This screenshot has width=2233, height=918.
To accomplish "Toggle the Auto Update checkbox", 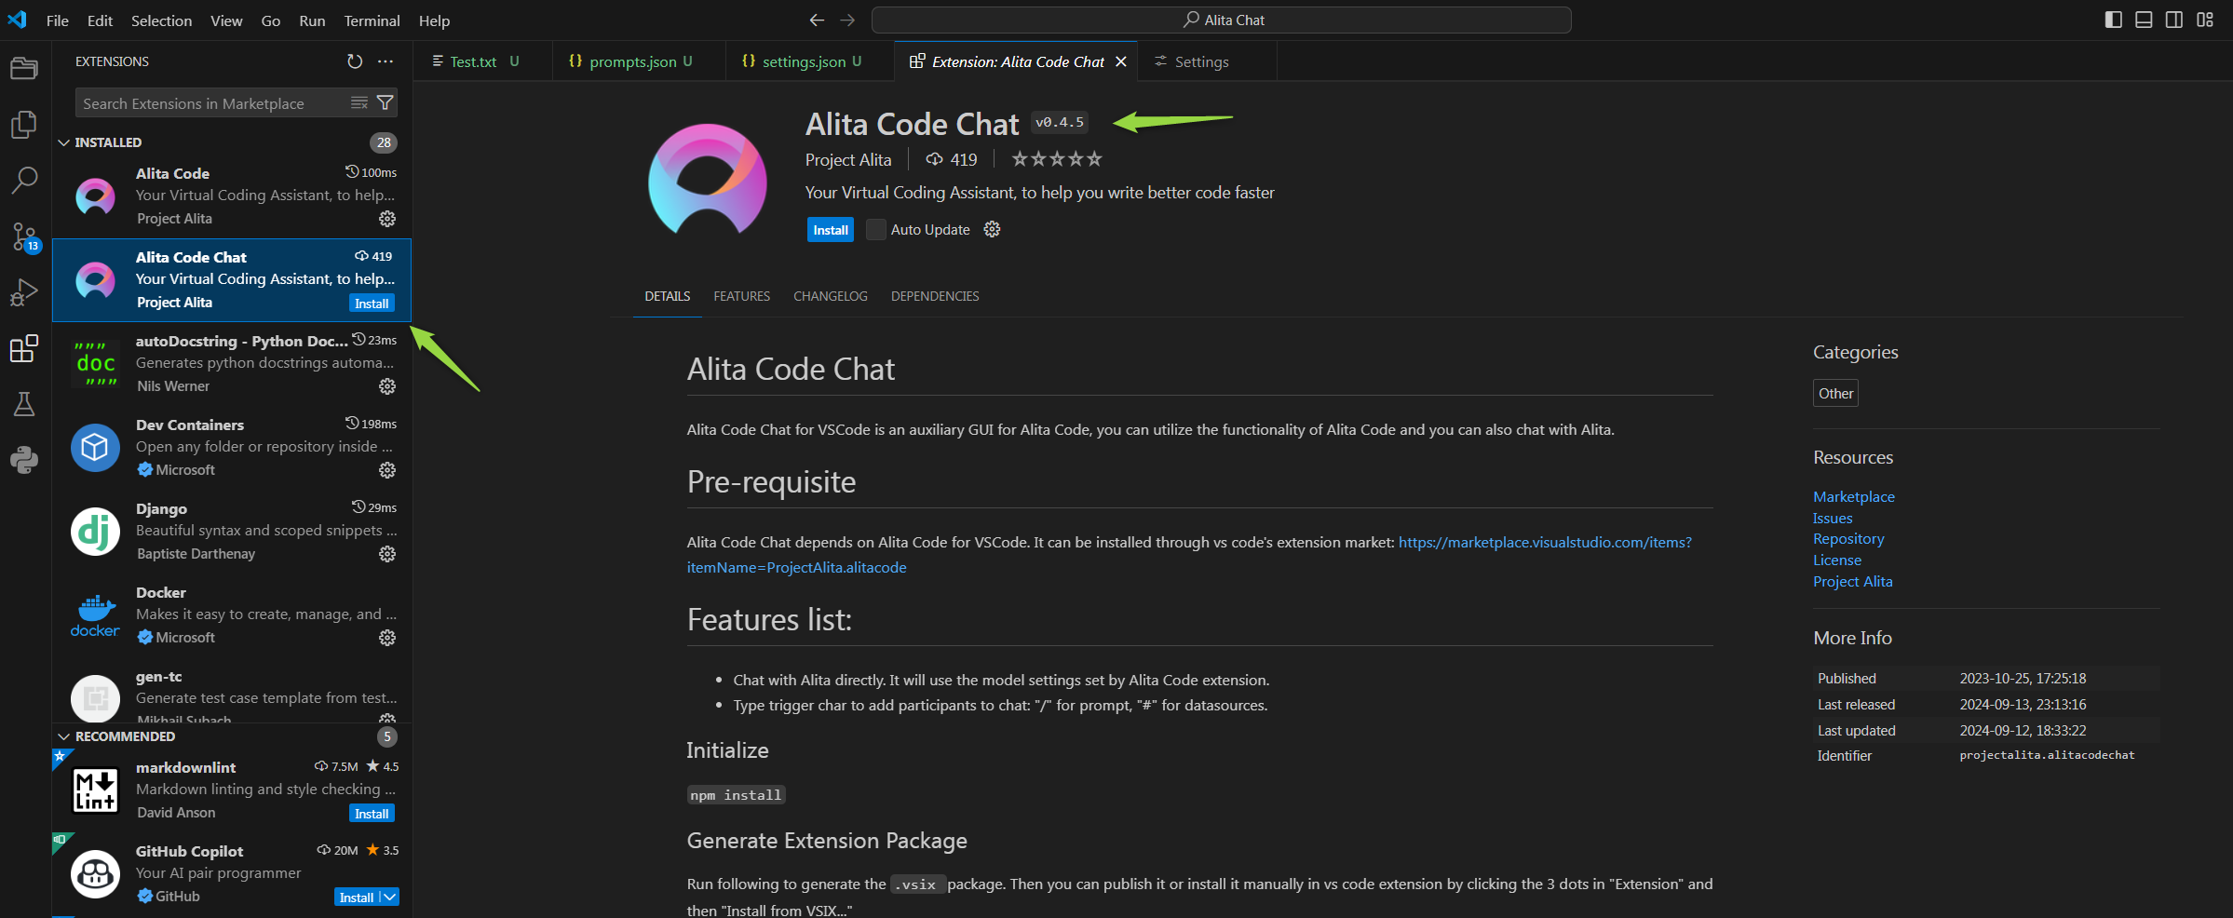I will [876, 229].
